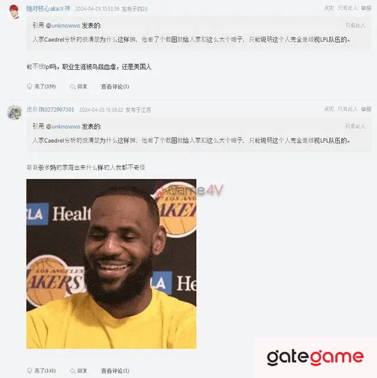Click lightbulb like icon showing 141
377x378 pixels.
29,370
